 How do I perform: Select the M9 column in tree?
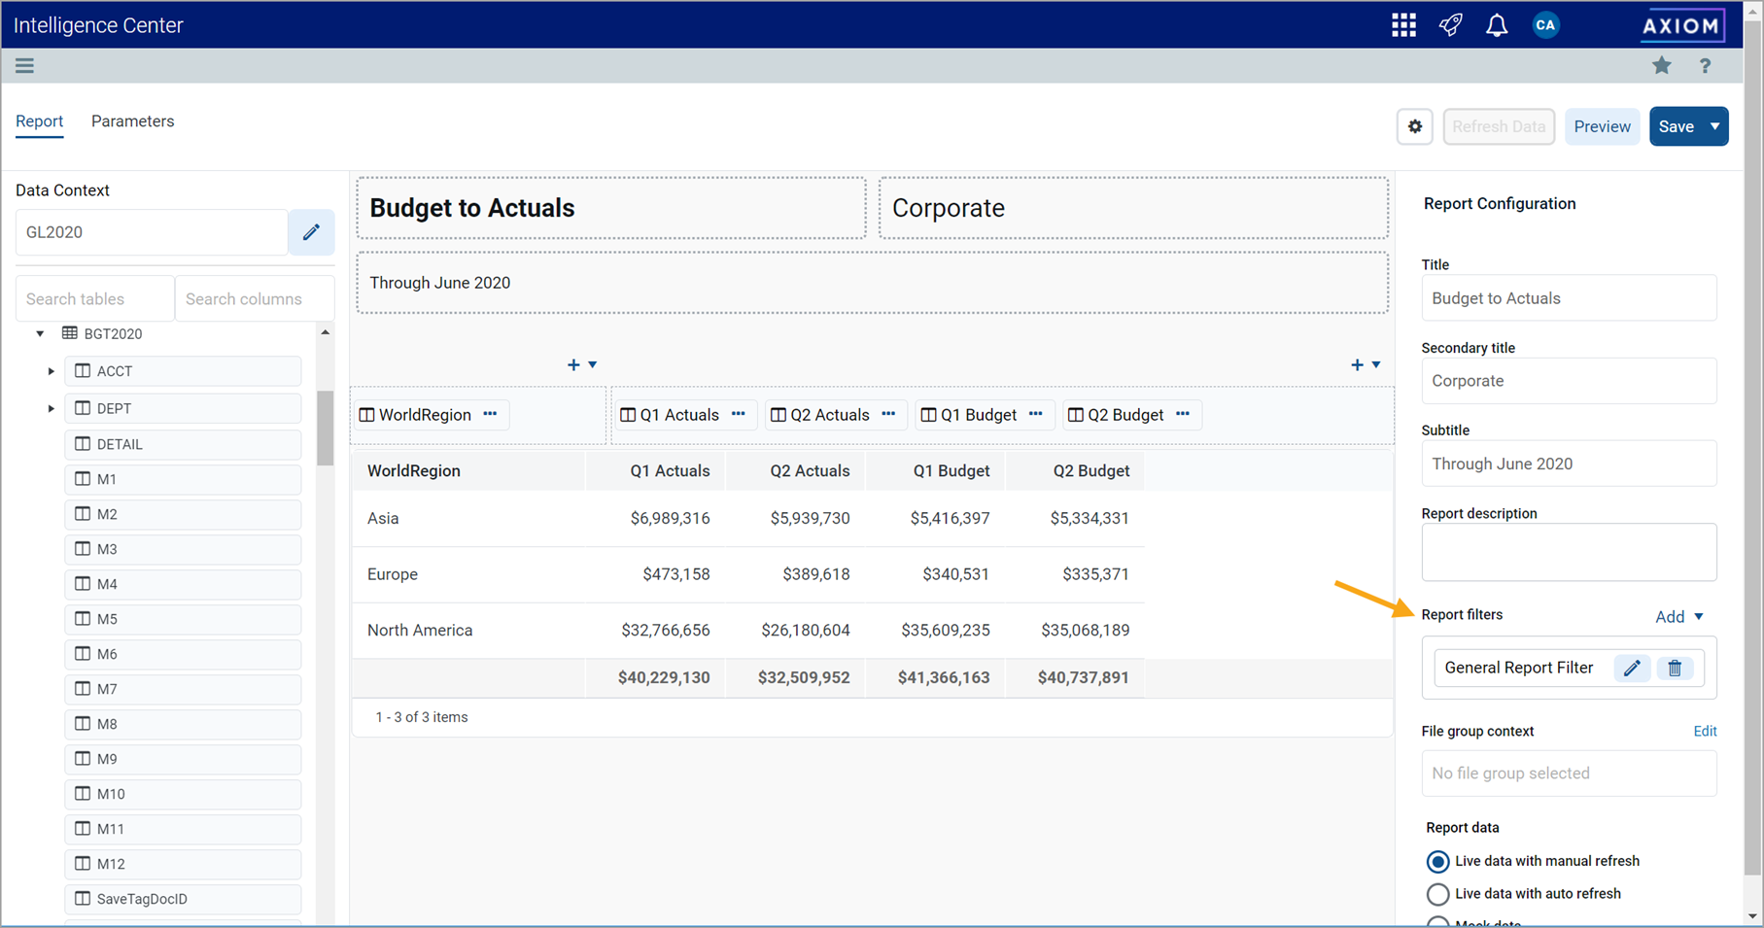(183, 759)
